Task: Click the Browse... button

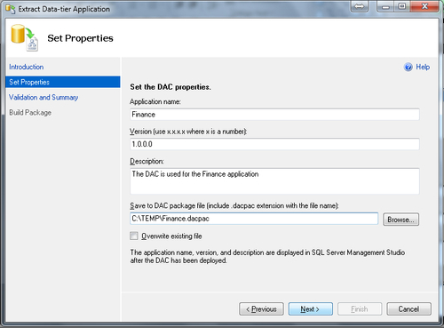Action: [400, 220]
